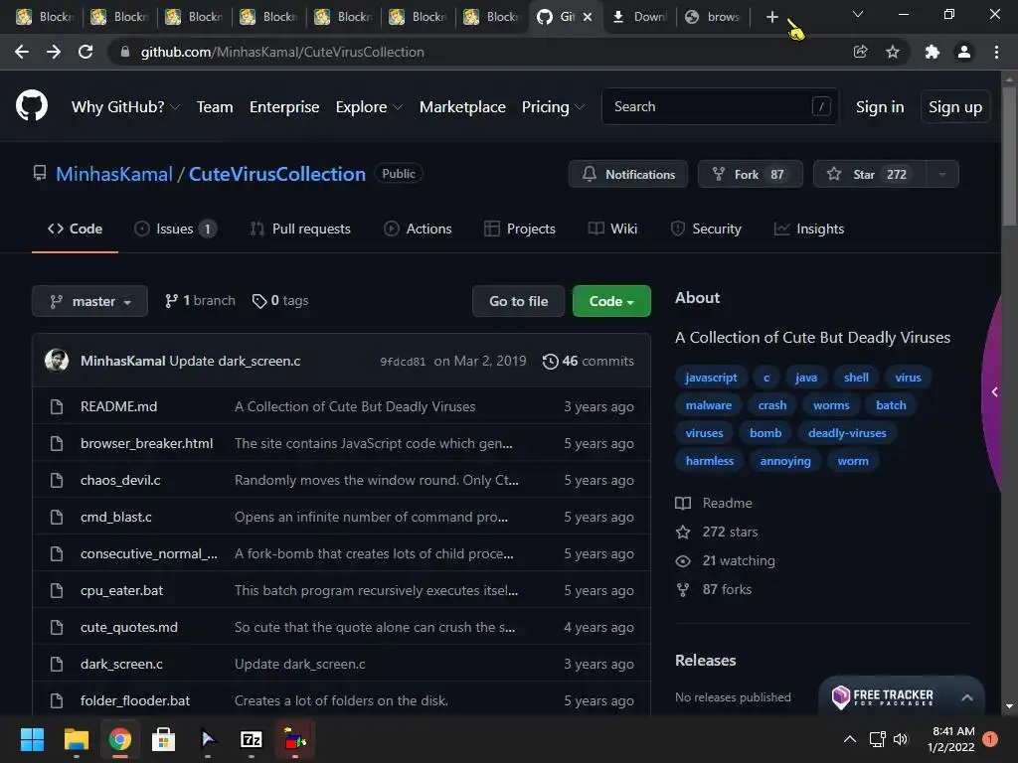The height and width of the screenshot is (763, 1018).
Task: View the 0 tags link
Action: (x=280, y=300)
